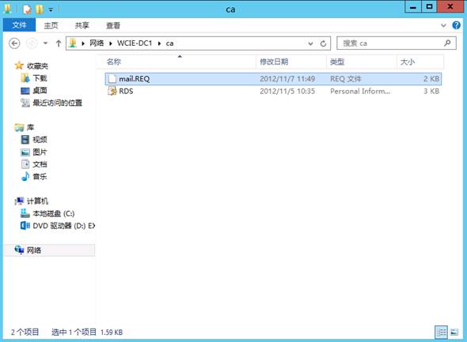The height and width of the screenshot is (342, 467).
Task: Click the New folder quick access icon
Action: (39, 9)
